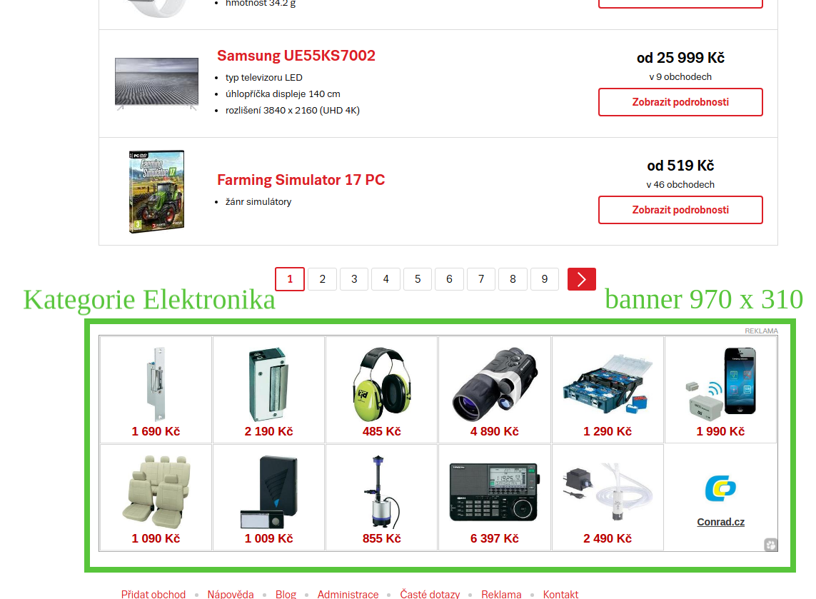Open the Časté dotazy footer link
The height and width of the screenshot is (599, 816).
coord(430,594)
